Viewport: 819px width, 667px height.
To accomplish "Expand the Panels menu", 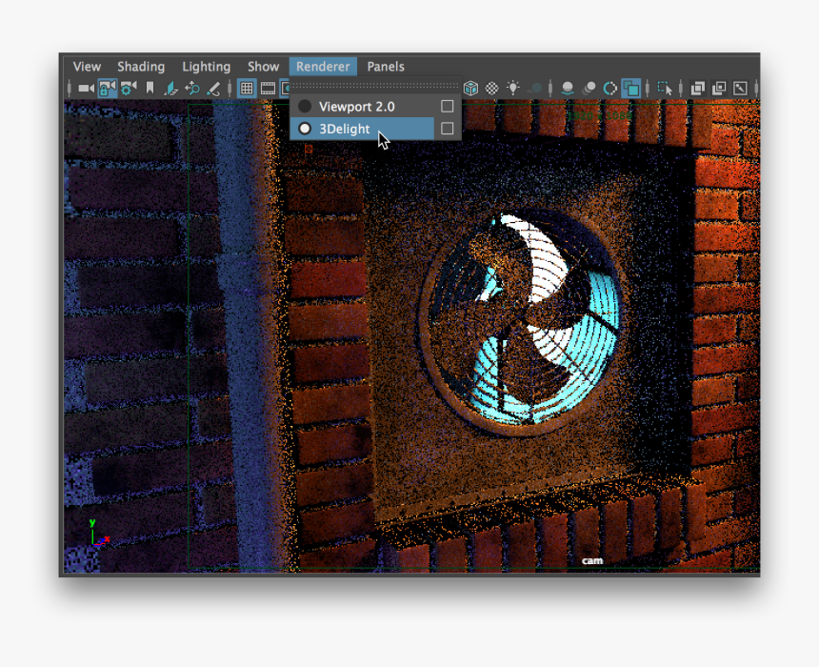I will 386,67.
